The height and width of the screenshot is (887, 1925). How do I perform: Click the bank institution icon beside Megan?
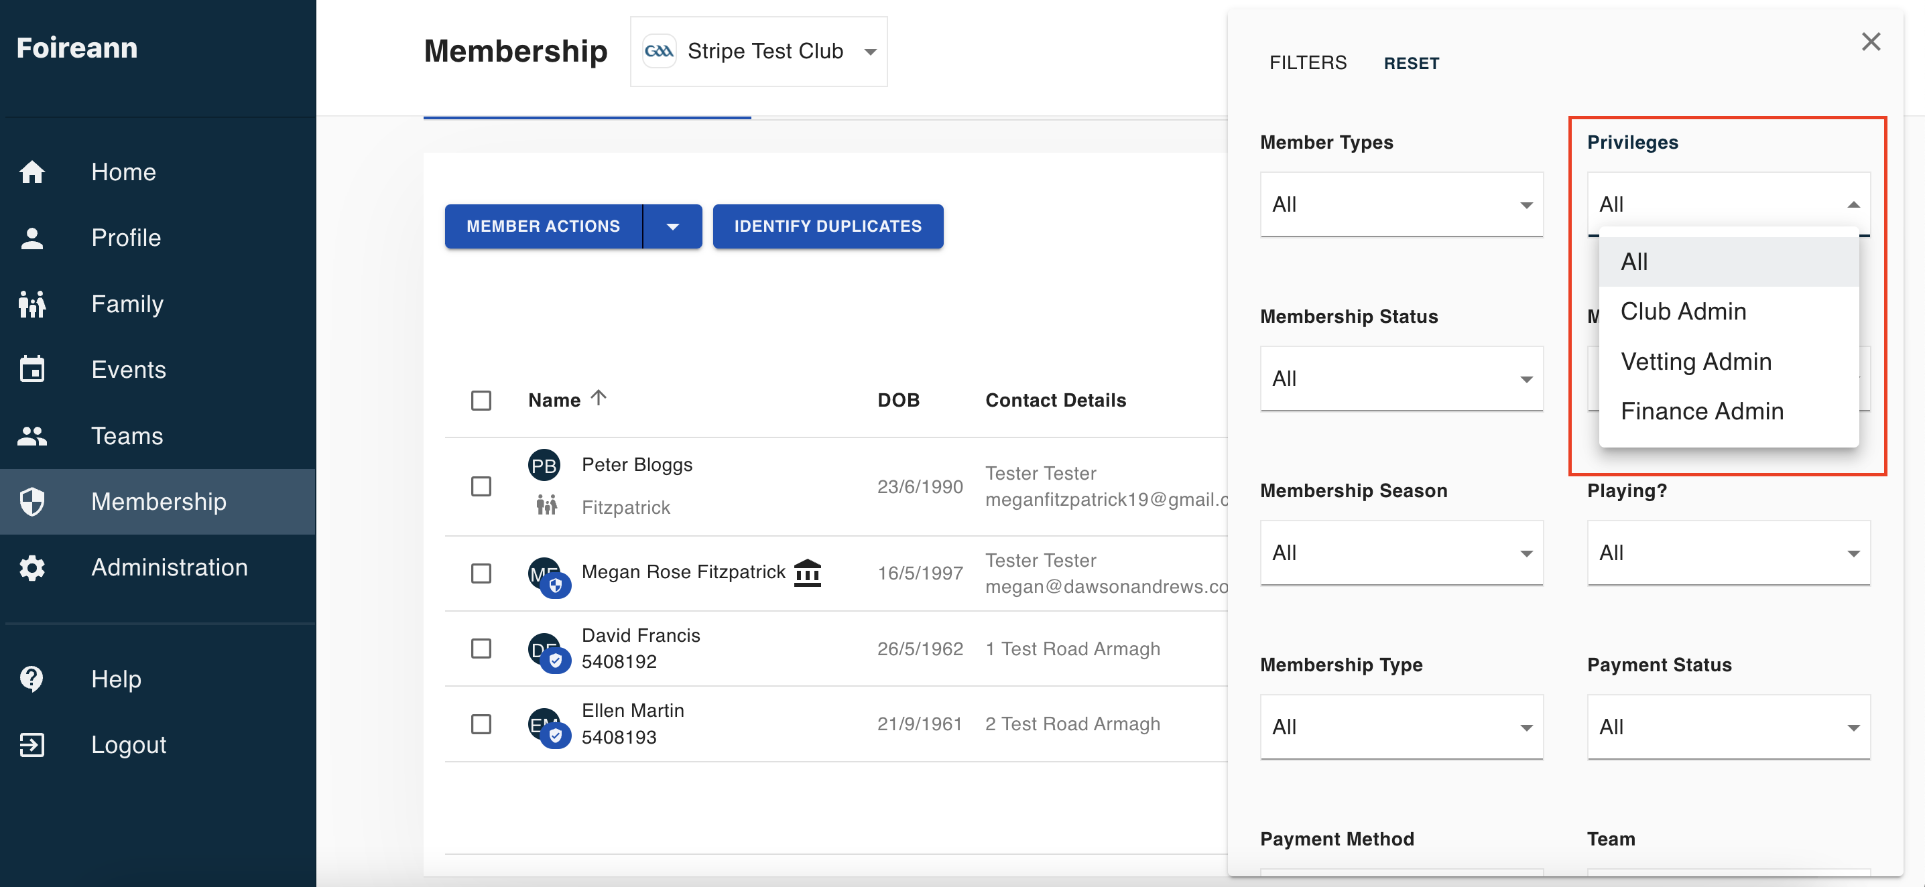[x=807, y=573]
